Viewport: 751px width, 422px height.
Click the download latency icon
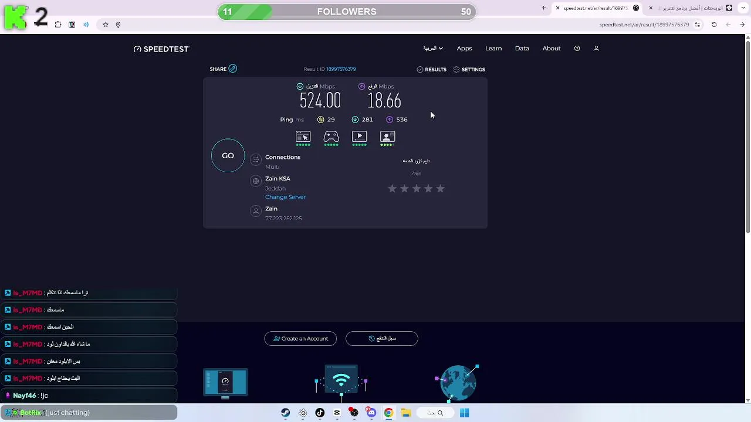click(x=355, y=120)
